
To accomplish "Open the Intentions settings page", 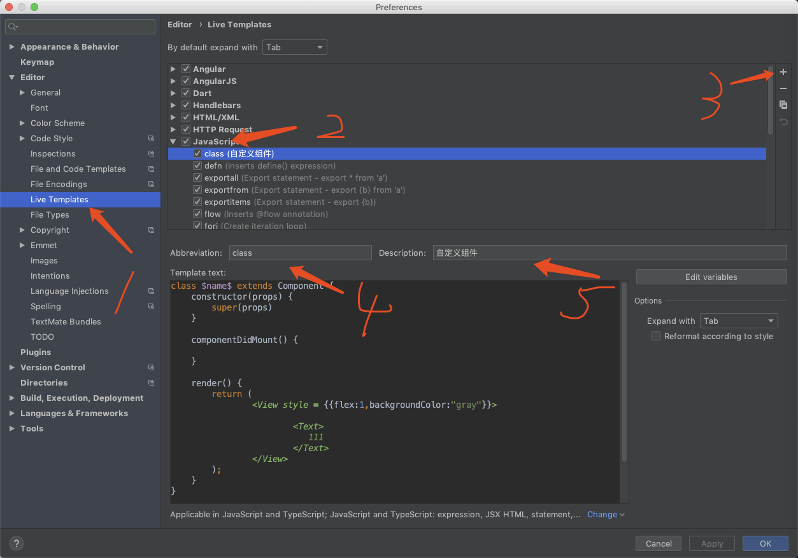I will pyautogui.click(x=50, y=276).
